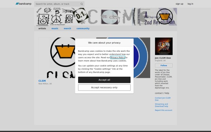This screenshot has width=211, height=132.
Task: Select the artists tab
Action: pyautogui.click(x=42, y=29)
